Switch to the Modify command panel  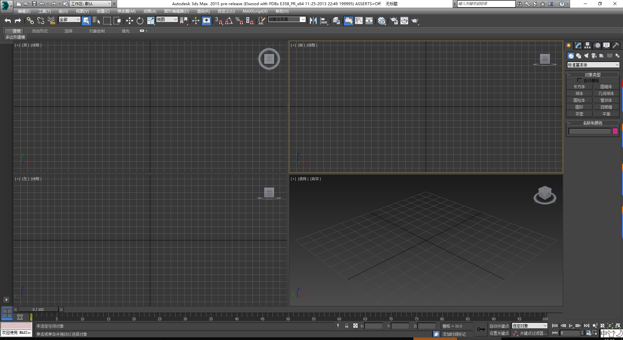coord(578,45)
